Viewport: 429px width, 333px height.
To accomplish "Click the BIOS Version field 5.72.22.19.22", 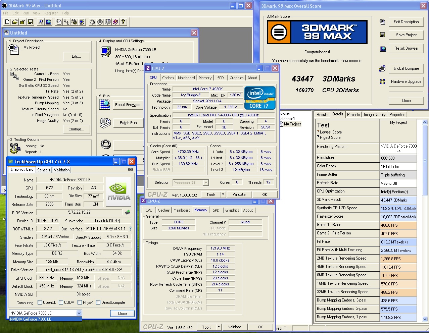I will (x=80, y=212).
